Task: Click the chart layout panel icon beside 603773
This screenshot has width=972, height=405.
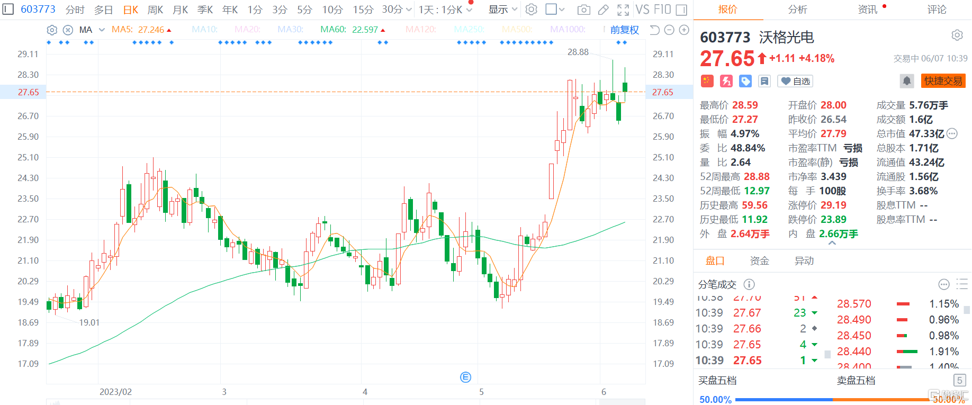Action: (x=8, y=10)
